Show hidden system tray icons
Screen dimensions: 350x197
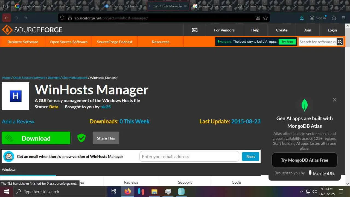pos(302,192)
